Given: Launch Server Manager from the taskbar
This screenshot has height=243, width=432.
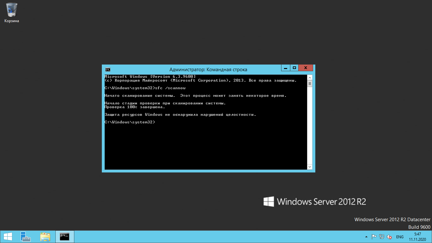Looking at the screenshot, I should [x=26, y=237].
